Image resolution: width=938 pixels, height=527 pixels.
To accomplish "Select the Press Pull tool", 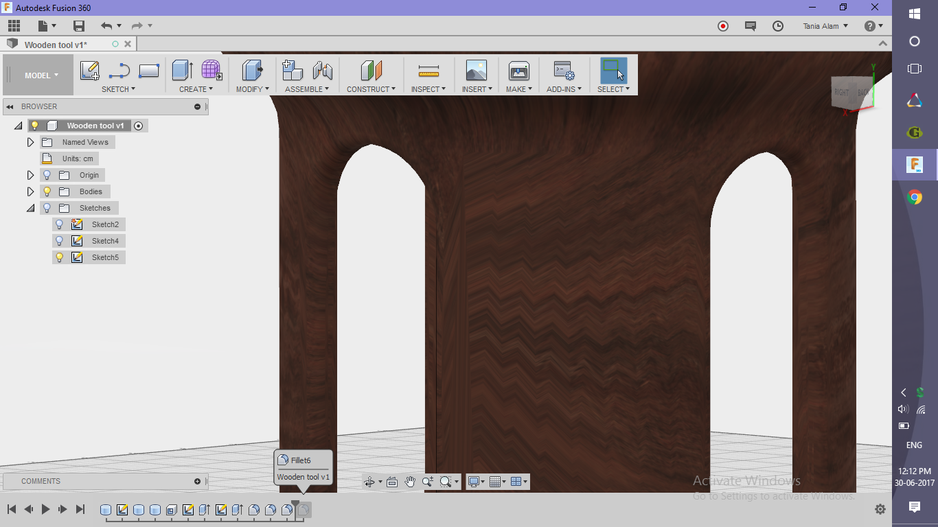I will (x=253, y=70).
